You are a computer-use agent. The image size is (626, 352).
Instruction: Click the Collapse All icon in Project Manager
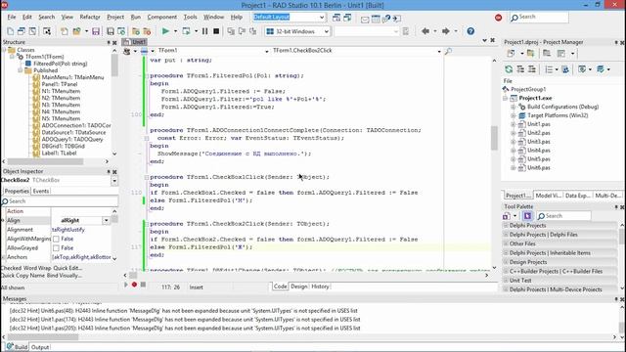pyautogui.click(x=532, y=69)
